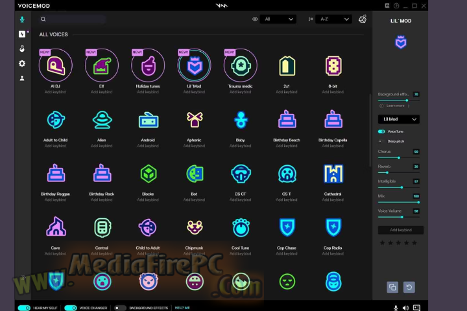Open the help question mark icon

tap(396, 6)
